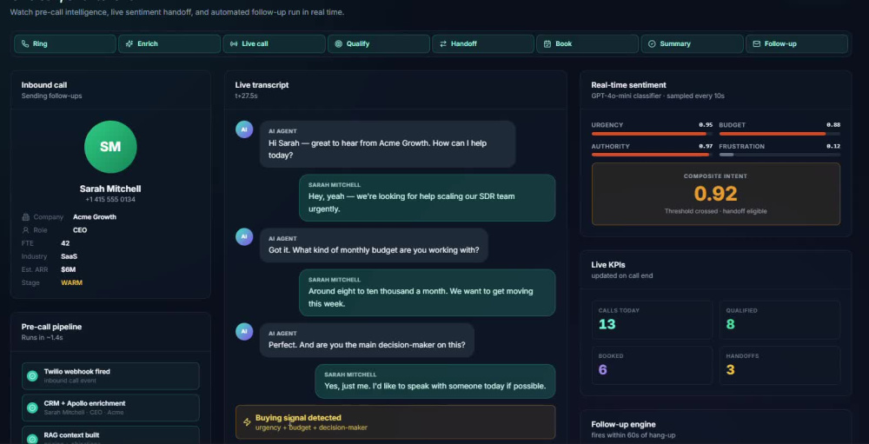Click the Booked KPI card
This screenshot has width=869, height=444.
point(652,365)
